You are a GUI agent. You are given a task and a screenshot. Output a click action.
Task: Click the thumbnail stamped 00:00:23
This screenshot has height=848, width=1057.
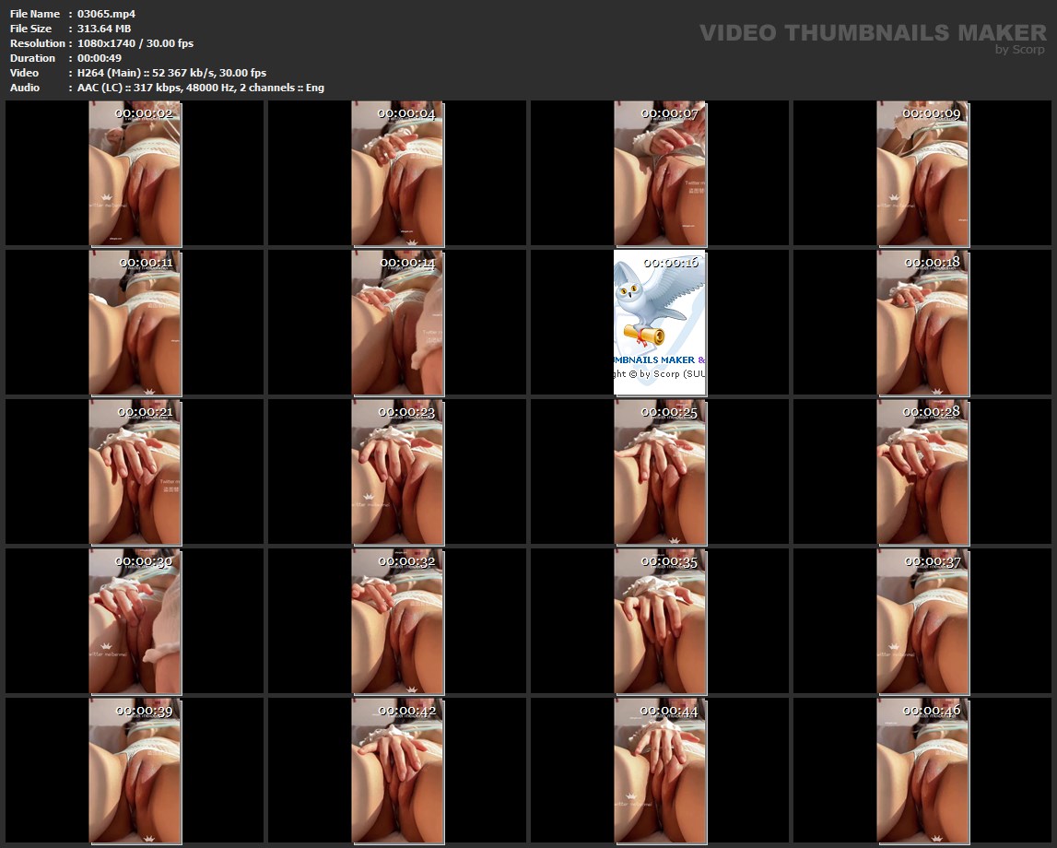tap(397, 472)
